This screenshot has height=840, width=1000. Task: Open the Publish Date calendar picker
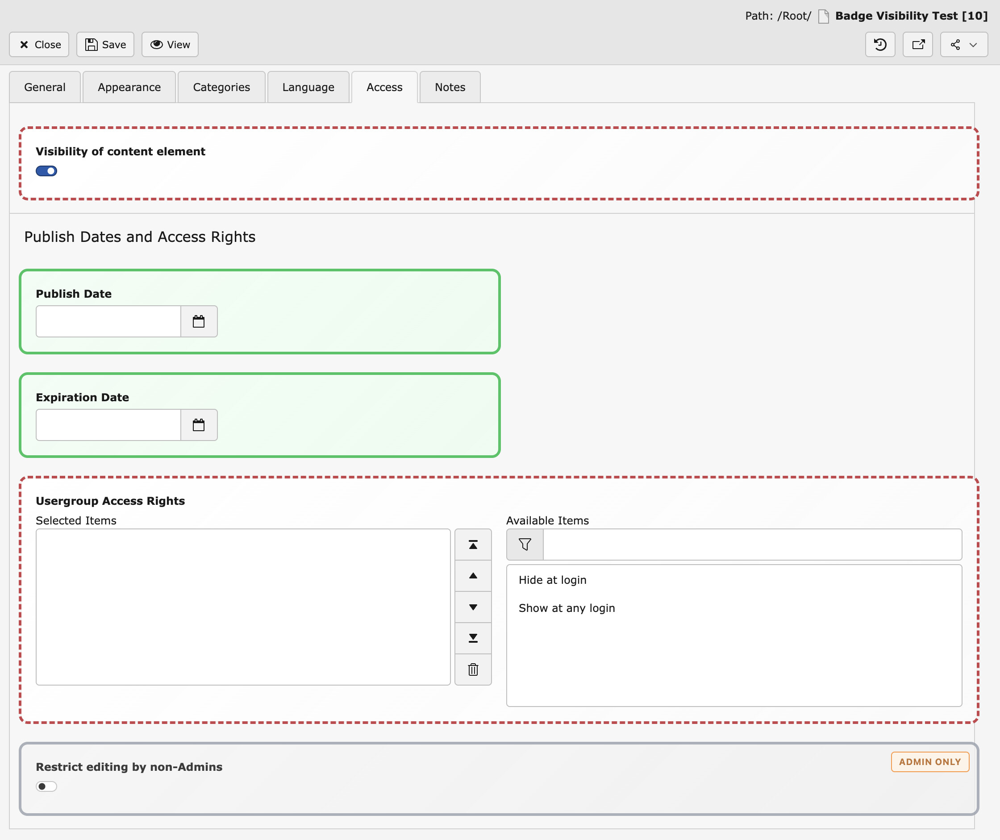(x=199, y=321)
